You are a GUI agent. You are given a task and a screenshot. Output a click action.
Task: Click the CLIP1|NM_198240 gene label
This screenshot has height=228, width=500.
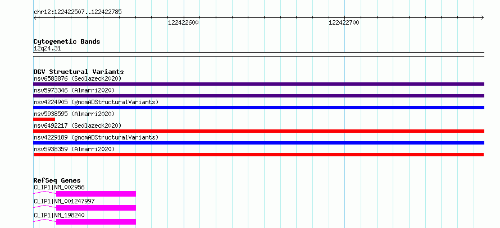pos(59,215)
